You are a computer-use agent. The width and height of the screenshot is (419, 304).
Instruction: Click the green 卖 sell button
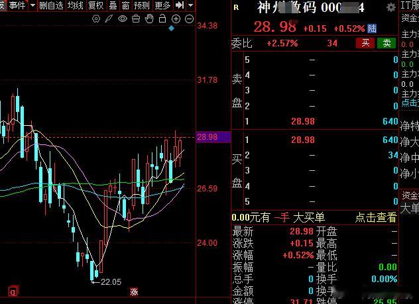coord(387,43)
